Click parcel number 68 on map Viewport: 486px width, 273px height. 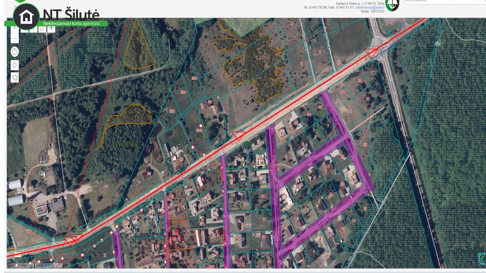pos(343,92)
